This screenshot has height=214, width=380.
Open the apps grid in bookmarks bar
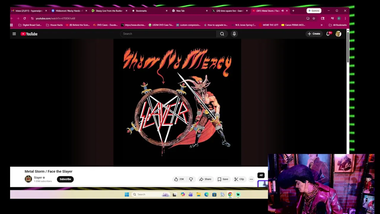tap(12, 25)
